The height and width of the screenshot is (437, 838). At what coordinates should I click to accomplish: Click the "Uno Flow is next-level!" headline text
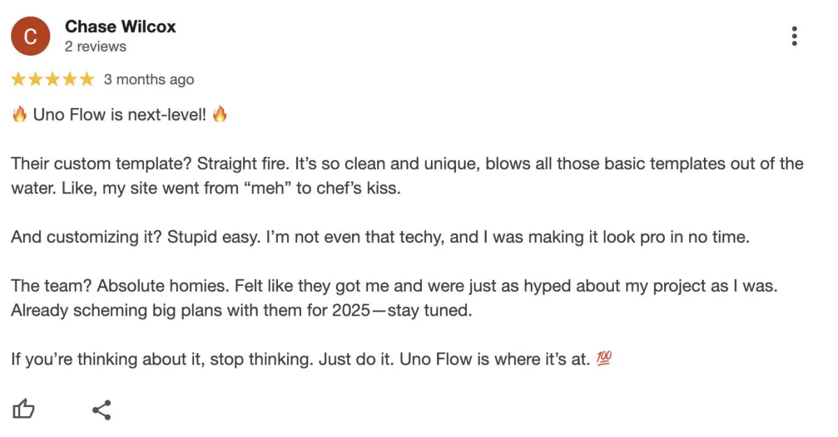point(119,115)
